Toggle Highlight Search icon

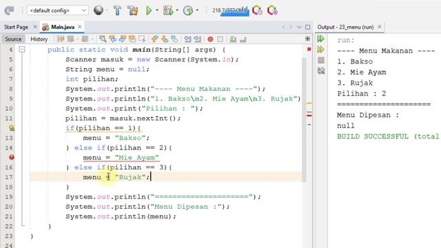[132, 39]
